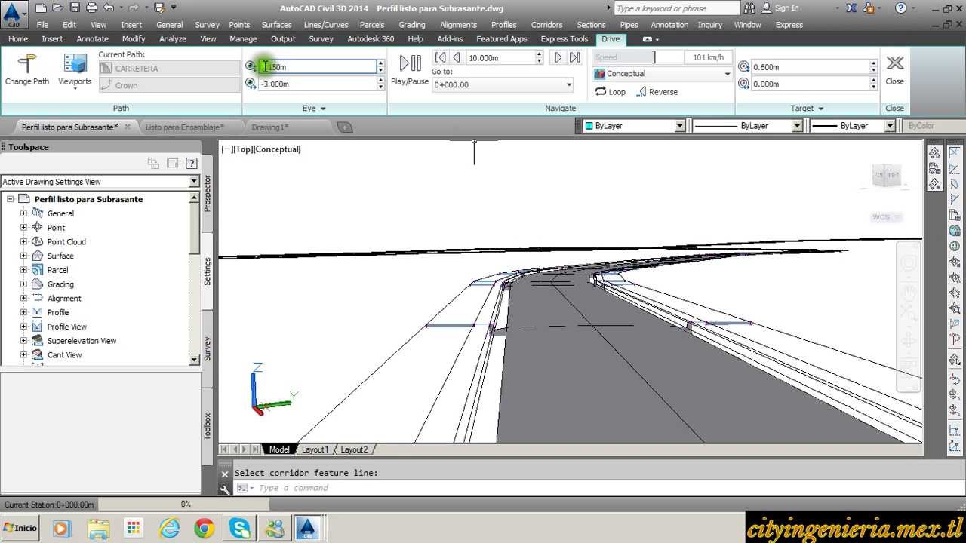Switch to the Layout2 tab
The width and height of the screenshot is (966, 543).
coord(354,449)
